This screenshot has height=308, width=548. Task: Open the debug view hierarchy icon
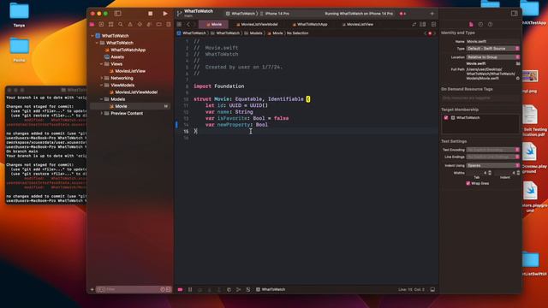(x=229, y=289)
